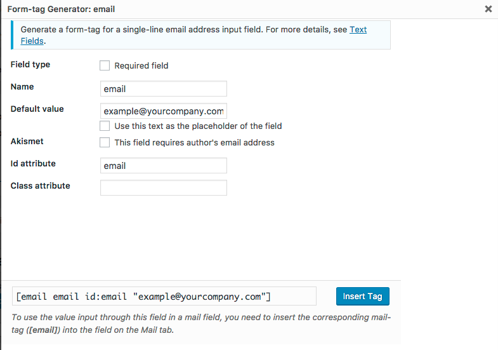The height and width of the screenshot is (350, 498).
Task: Focus the Name input containing email
Action: (x=164, y=89)
